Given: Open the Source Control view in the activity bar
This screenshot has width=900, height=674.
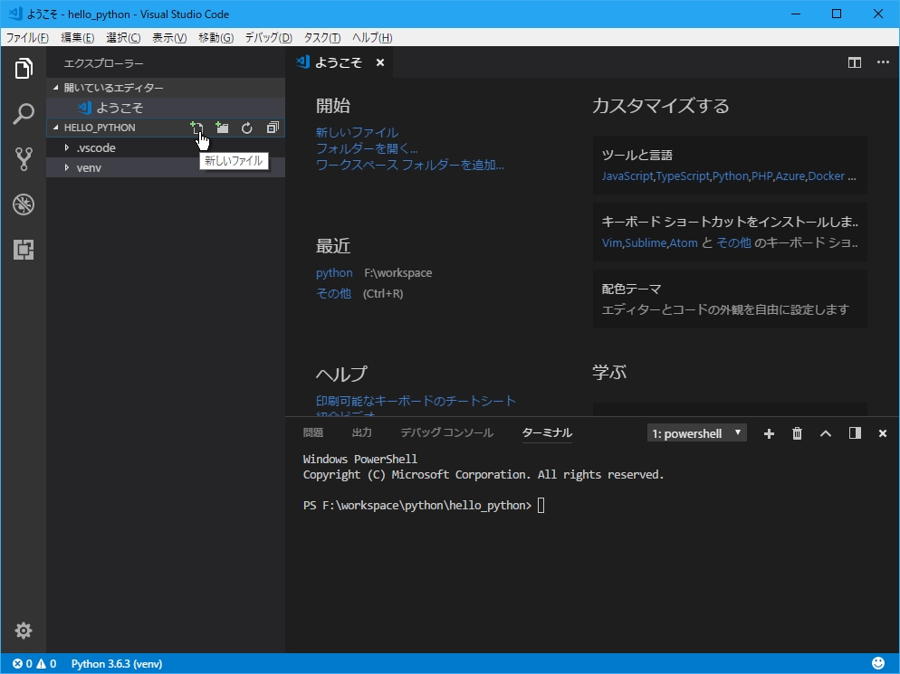Looking at the screenshot, I should click(24, 159).
